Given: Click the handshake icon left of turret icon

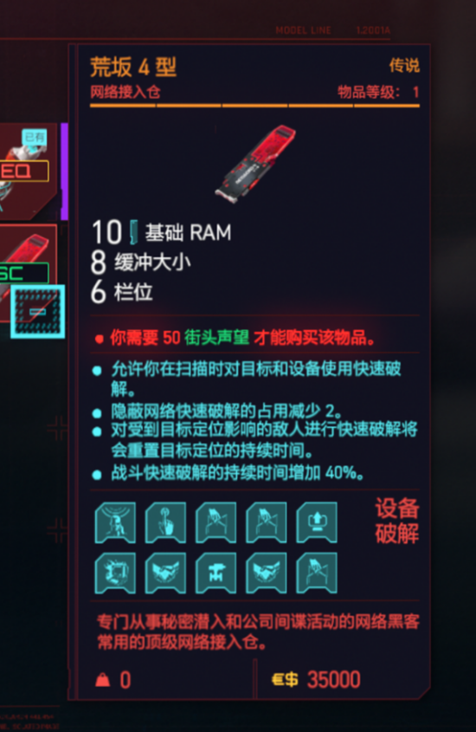Looking at the screenshot, I should tap(165, 573).
